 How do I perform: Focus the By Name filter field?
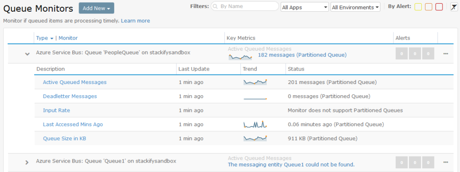click(245, 6)
